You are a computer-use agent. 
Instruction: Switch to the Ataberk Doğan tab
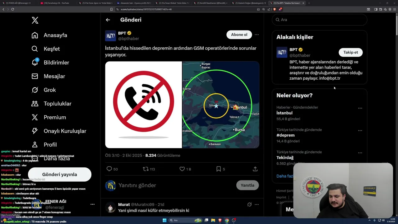click(x=248, y=3)
